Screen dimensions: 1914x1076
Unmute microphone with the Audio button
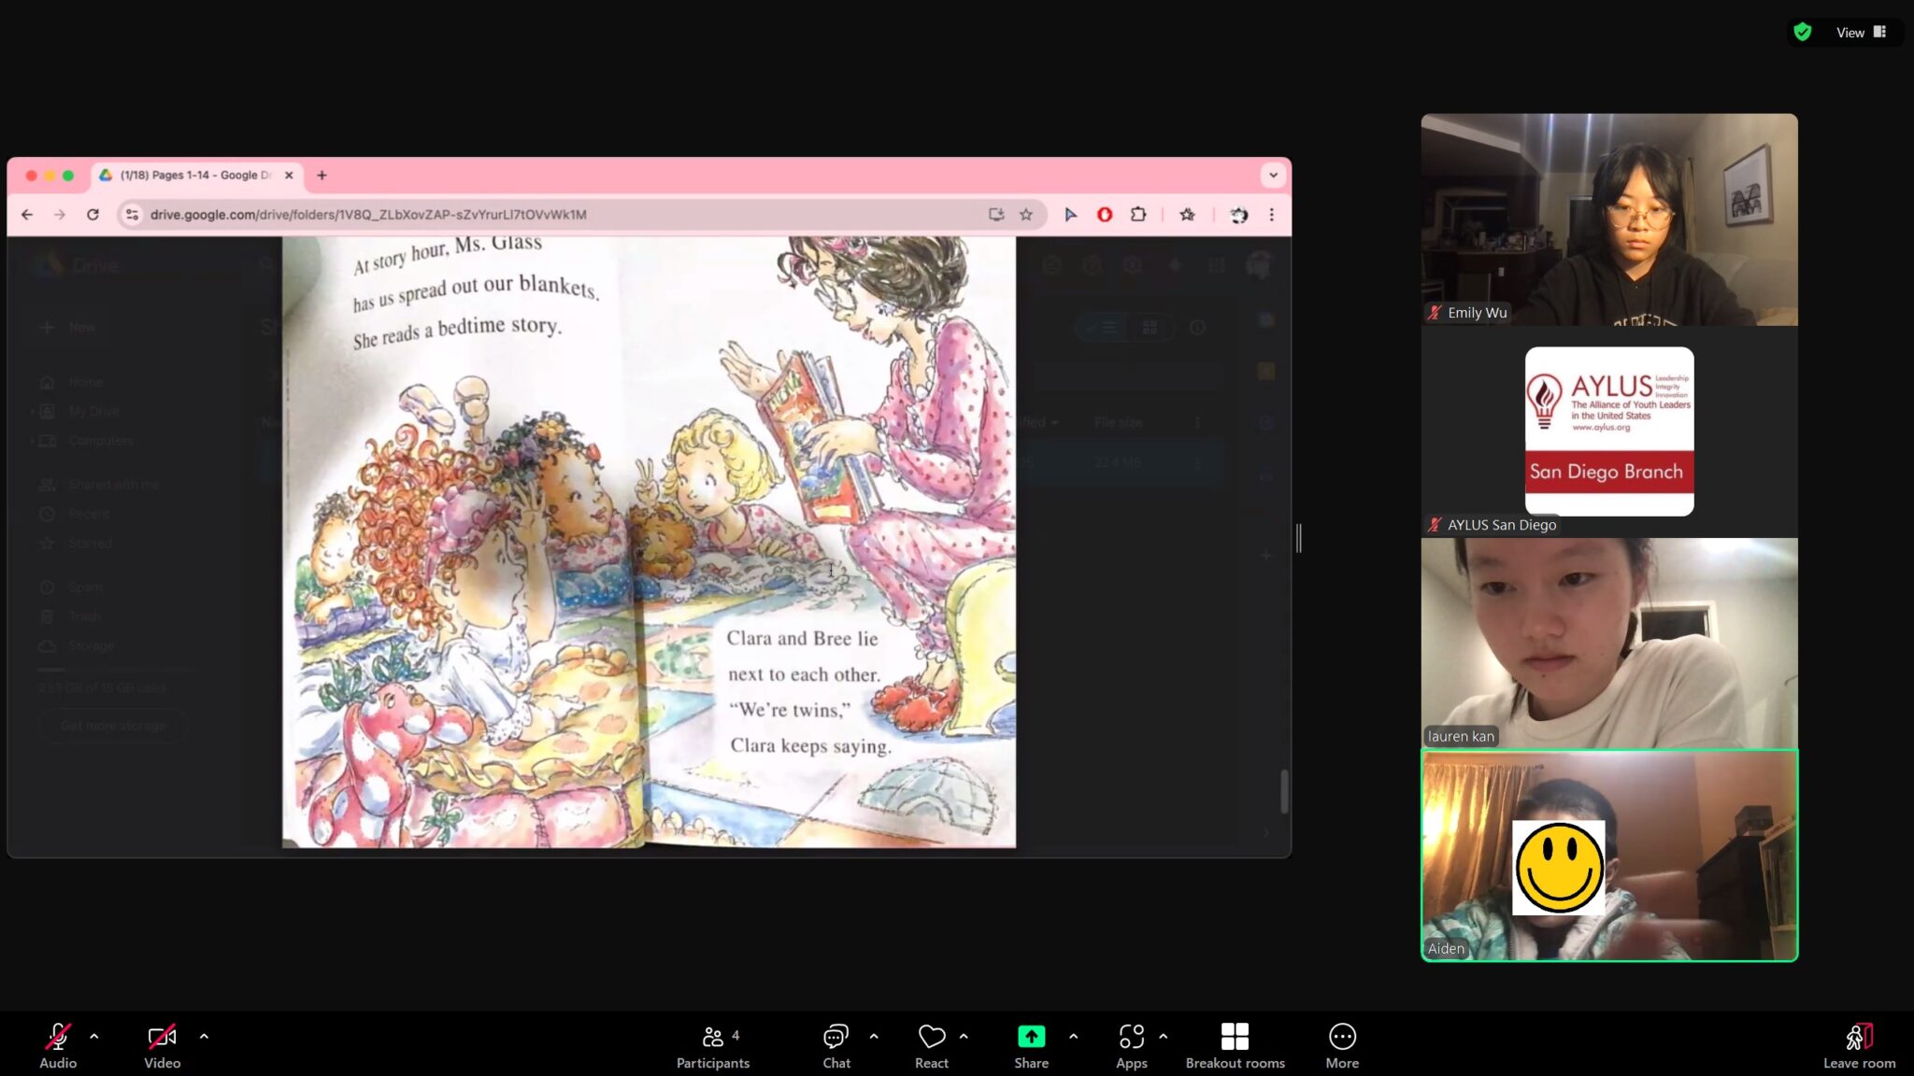58,1045
